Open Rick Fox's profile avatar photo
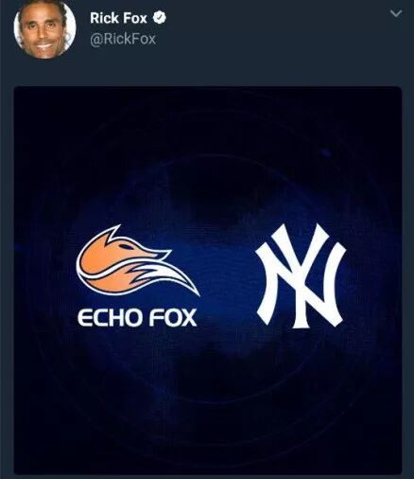 (x=44, y=28)
